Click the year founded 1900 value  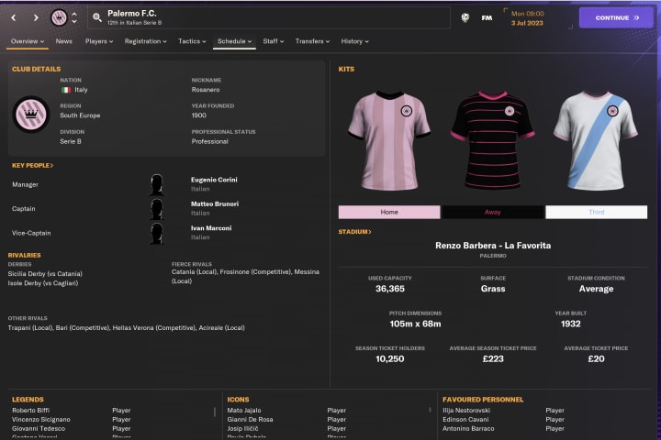point(198,115)
